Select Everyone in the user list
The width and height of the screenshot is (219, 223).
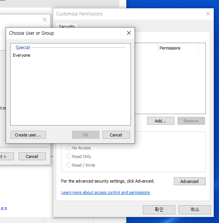21,55
